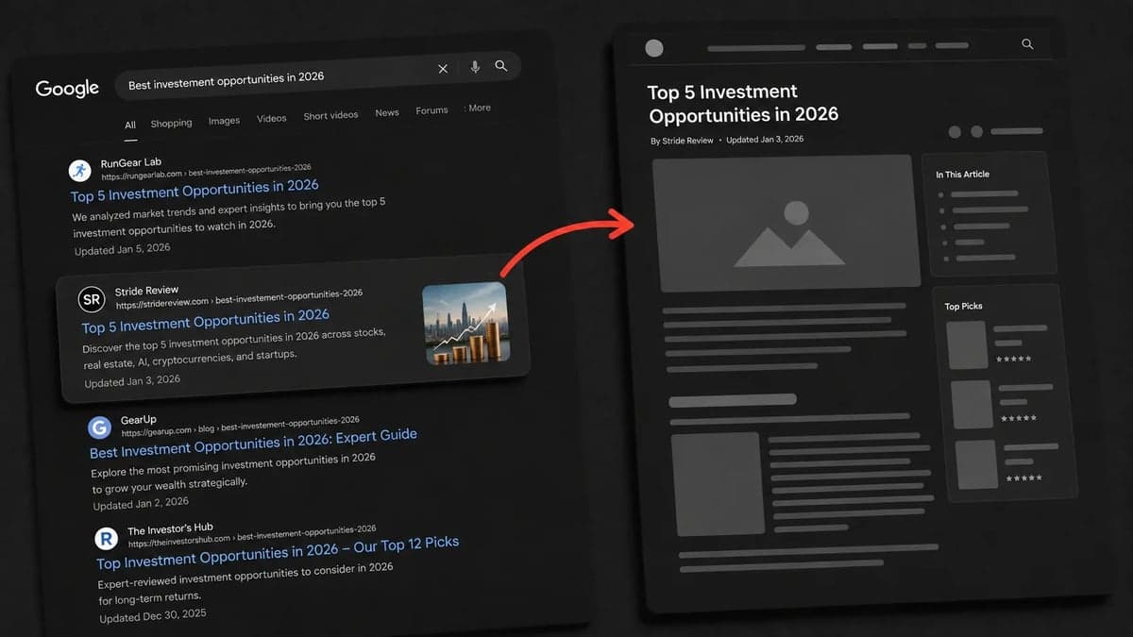Click the 'In This Article' heading
The image size is (1133, 637).
(x=962, y=175)
